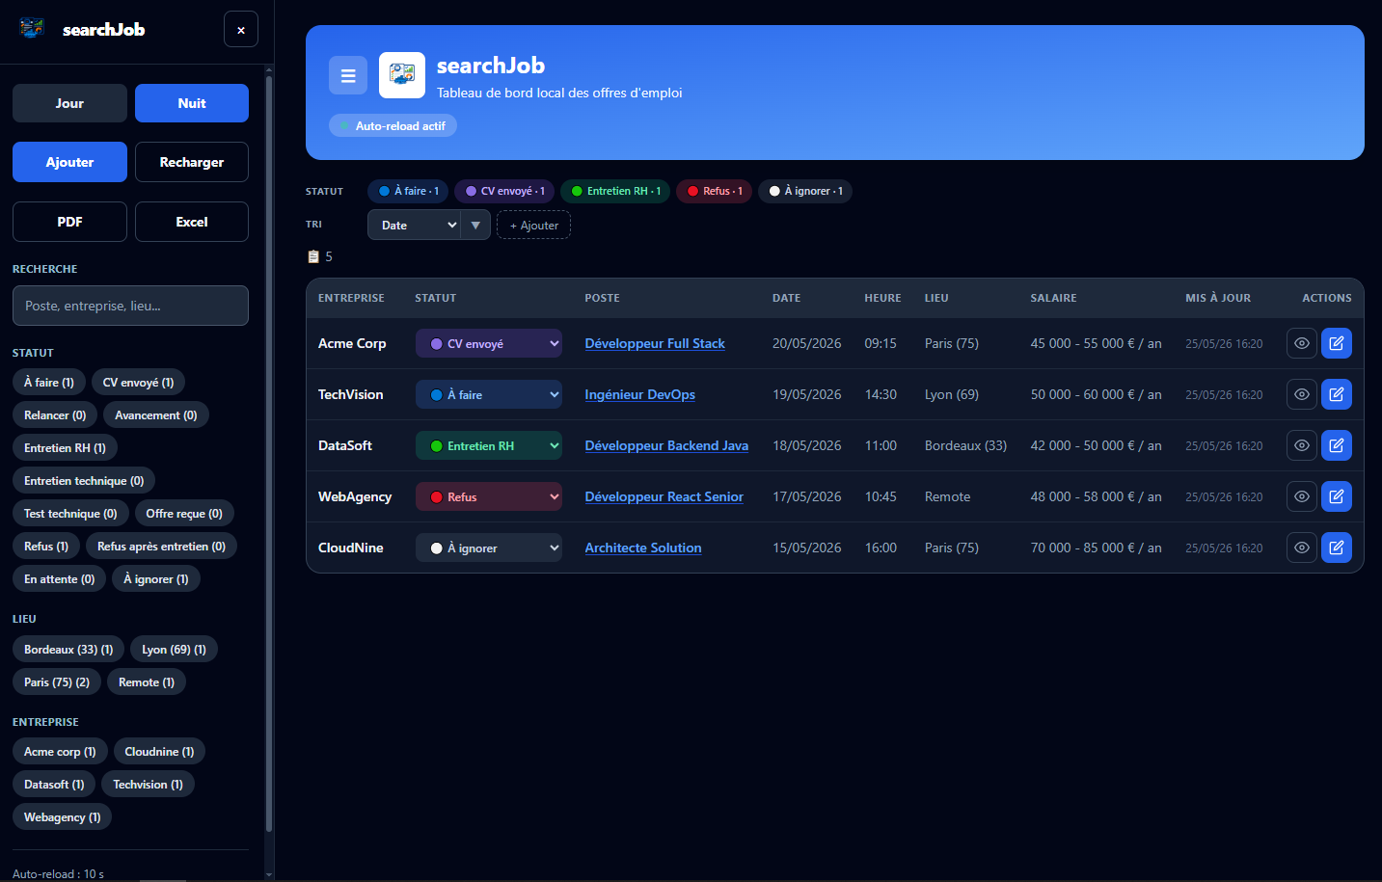
Task: Open Acme Corp status dropdown CV envoyé
Action: click(489, 343)
